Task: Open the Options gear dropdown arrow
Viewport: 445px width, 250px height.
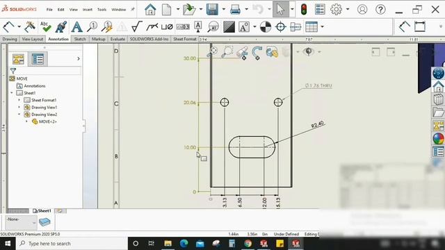Action: pos(348,9)
